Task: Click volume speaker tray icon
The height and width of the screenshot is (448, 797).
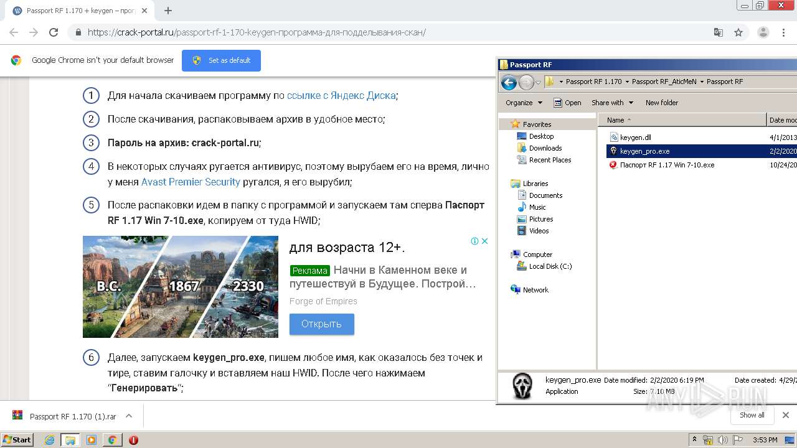Action: point(722,440)
